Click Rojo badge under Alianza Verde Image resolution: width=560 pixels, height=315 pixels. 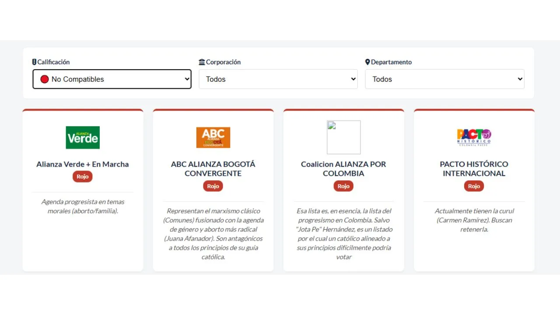click(83, 177)
